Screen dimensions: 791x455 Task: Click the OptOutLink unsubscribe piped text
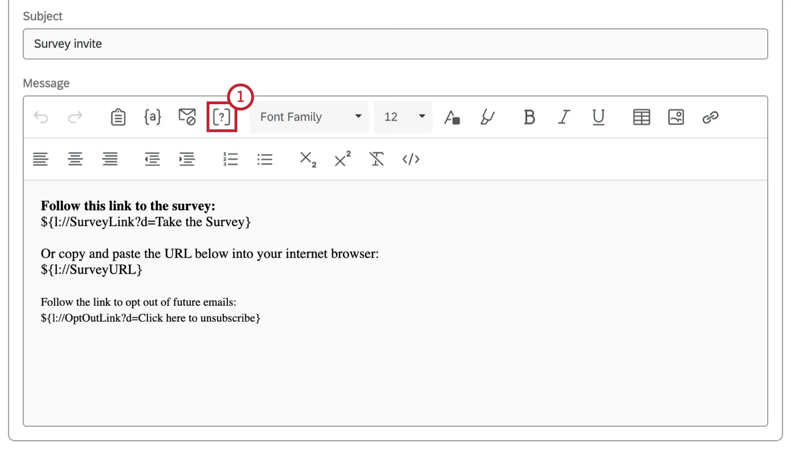[x=150, y=318]
